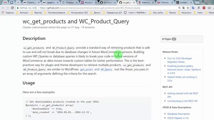Viewport: 214px width, 120px height.
Task: Open '14 revisions' link under title
Action: pos(88,27)
